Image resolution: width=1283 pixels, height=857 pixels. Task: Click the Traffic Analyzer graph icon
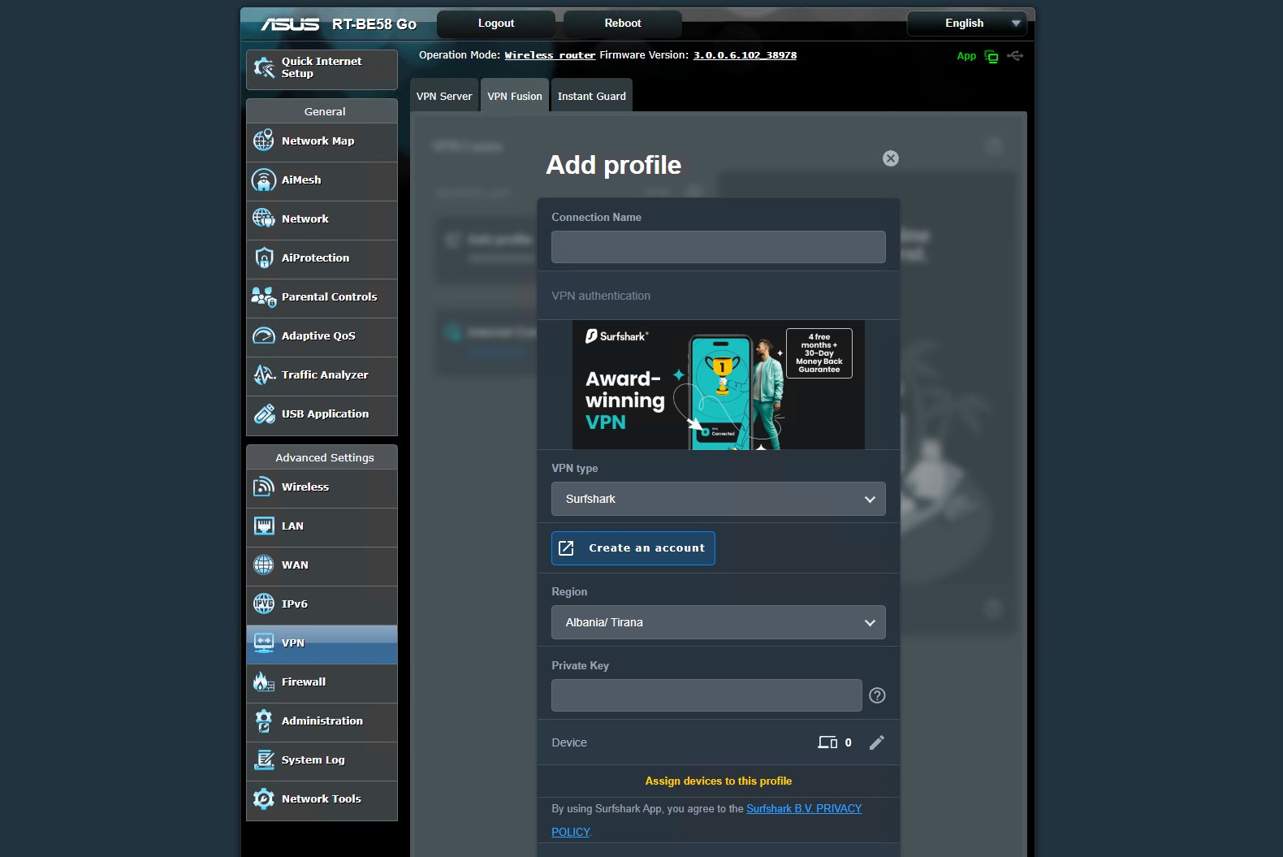(264, 374)
